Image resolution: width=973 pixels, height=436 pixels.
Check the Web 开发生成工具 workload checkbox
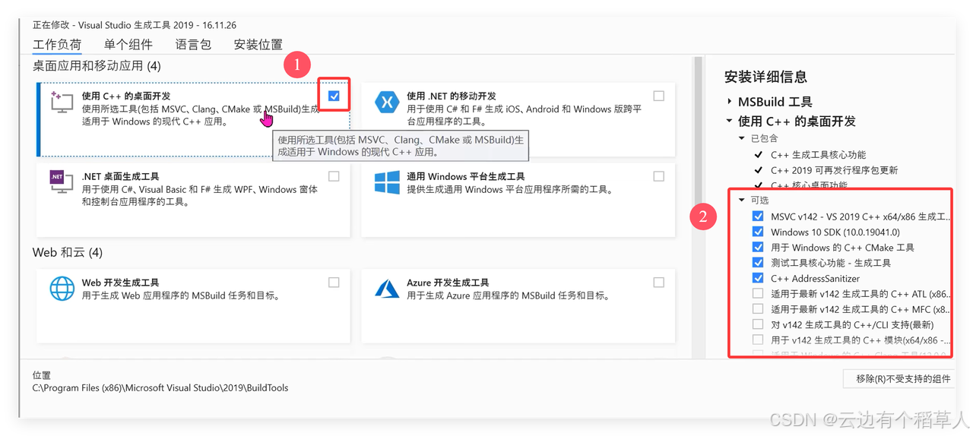[x=334, y=283]
